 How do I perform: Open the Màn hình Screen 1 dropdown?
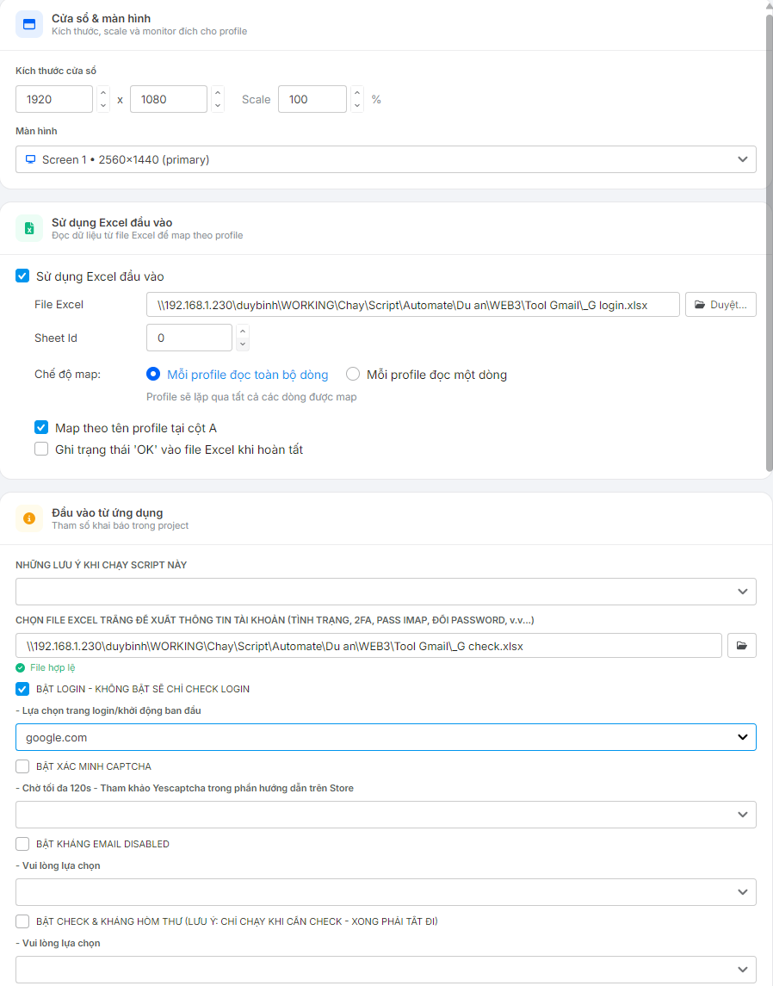(386, 159)
